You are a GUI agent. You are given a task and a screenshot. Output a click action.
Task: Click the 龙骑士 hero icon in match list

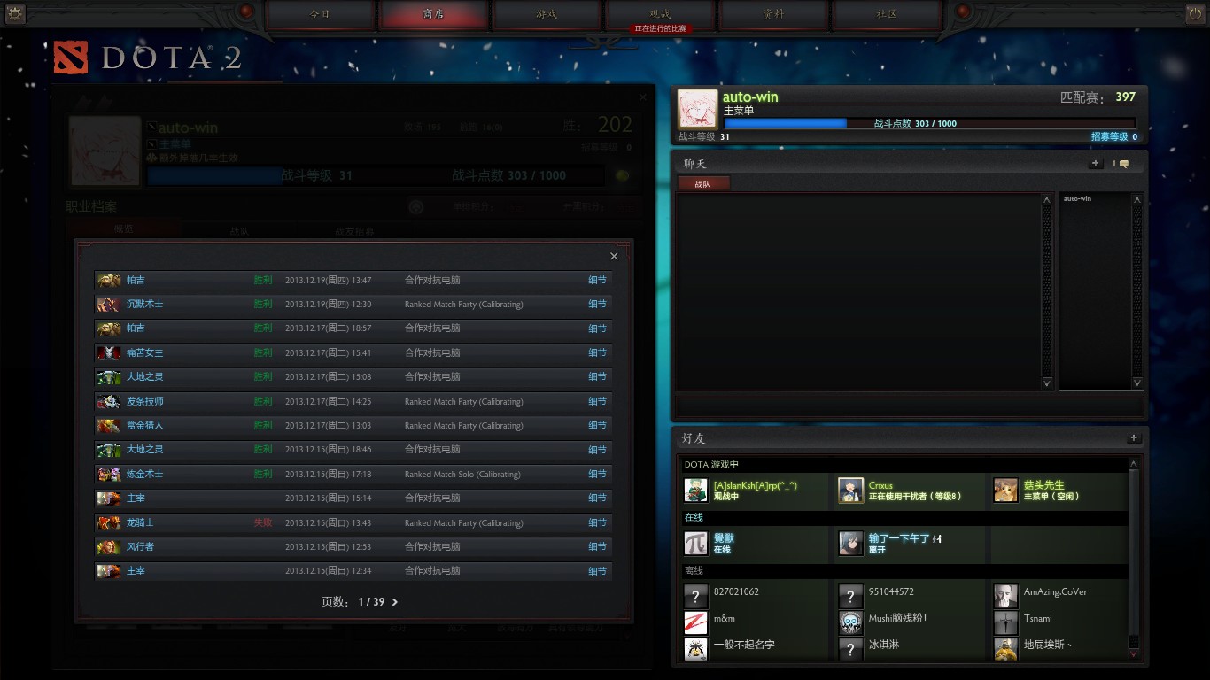pyautogui.click(x=108, y=523)
